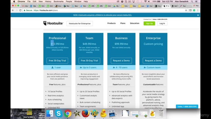Open Finder from the dock
The width and height of the screenshot is (211, 119).
[50, 113]
